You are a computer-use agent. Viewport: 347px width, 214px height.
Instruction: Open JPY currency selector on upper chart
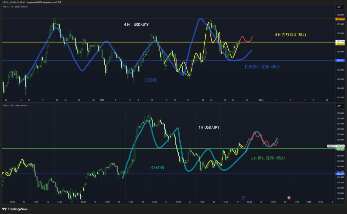tap(339, 7)
